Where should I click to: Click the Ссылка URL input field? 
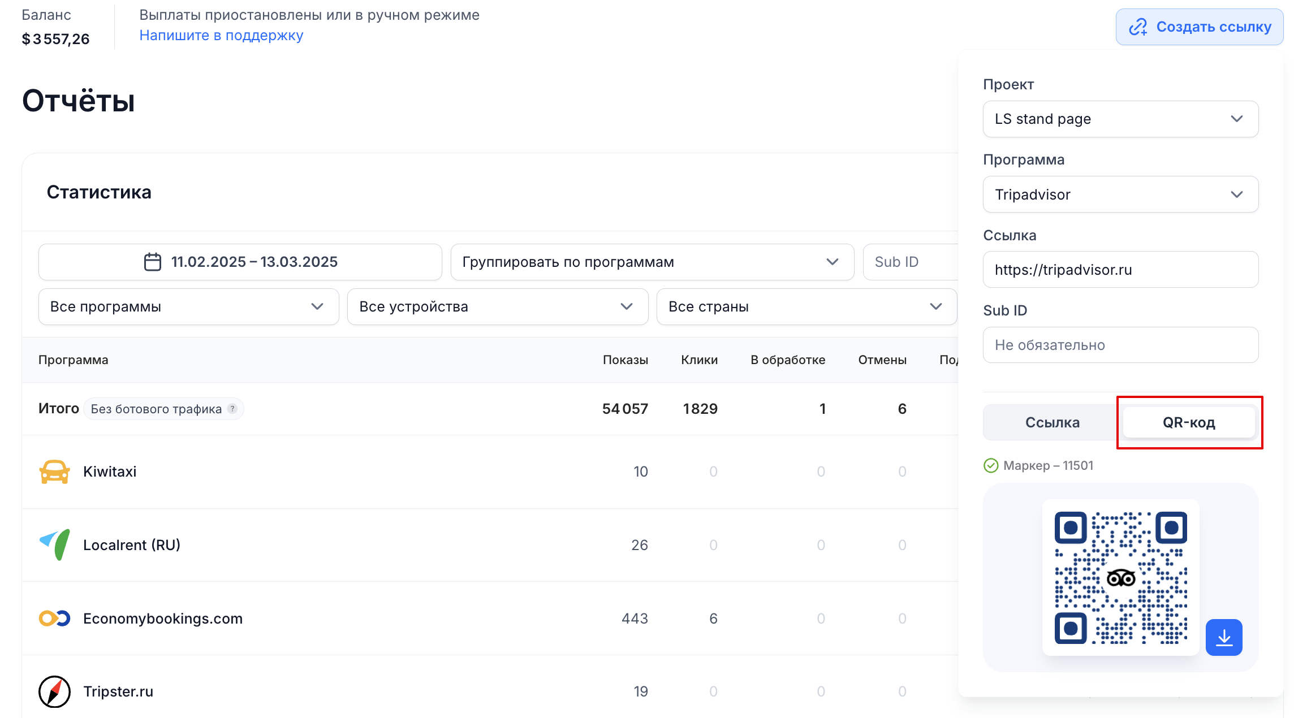click(x=1120, y=270)
